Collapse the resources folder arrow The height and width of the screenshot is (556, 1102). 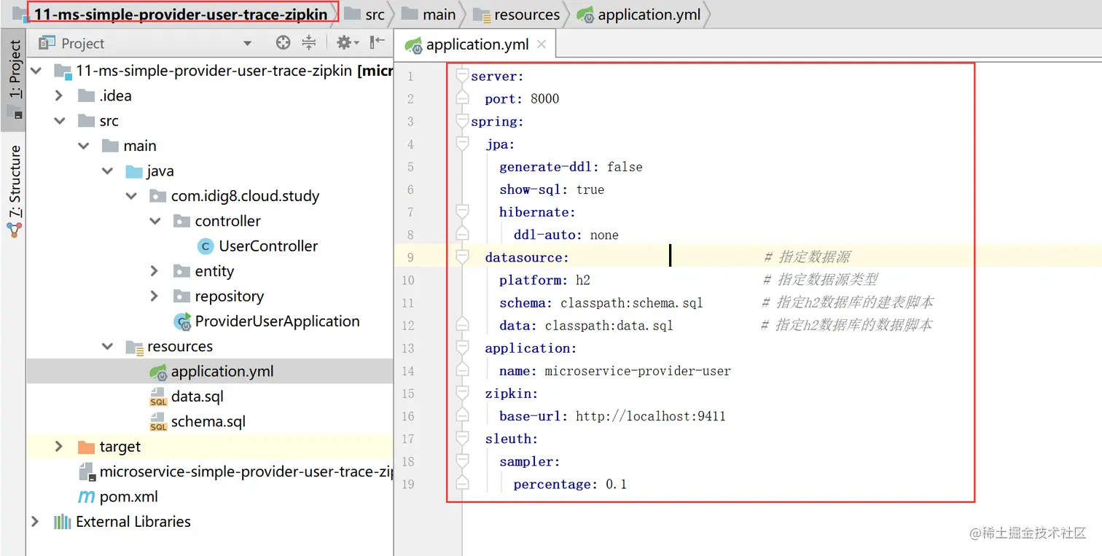coord(108,346)
